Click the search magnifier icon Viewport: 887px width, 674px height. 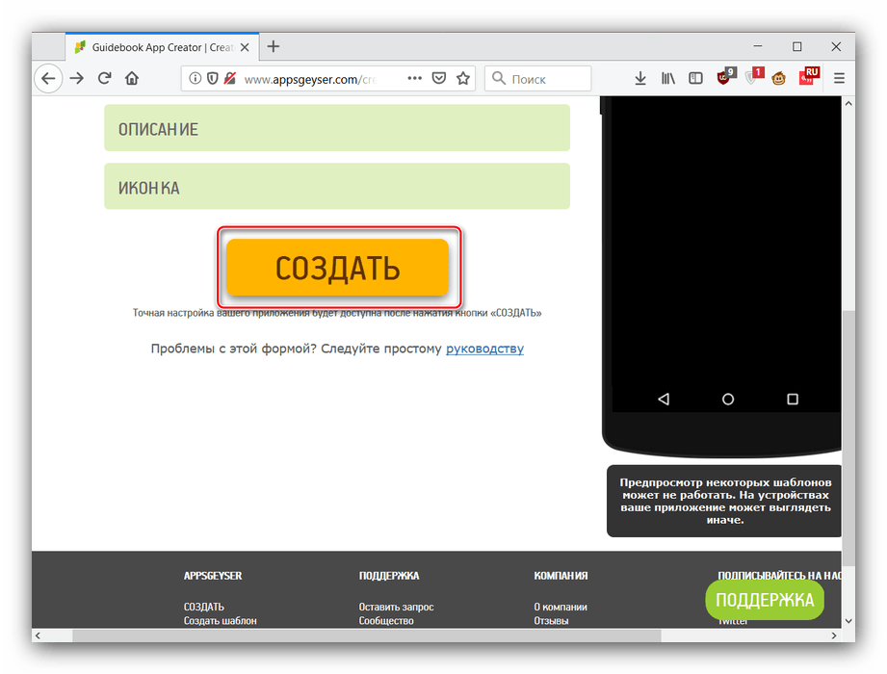click(498, 78)
